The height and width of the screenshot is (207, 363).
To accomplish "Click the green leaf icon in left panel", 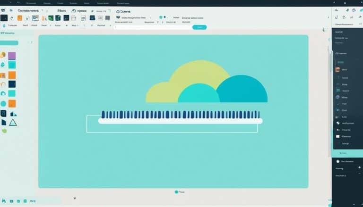I will [x=4, y=131].
